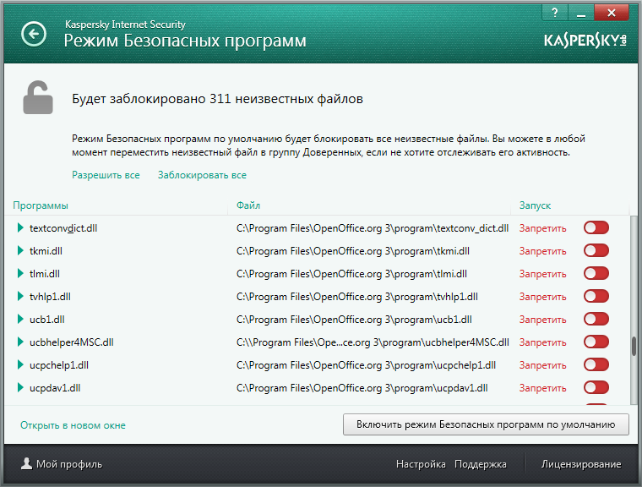This screenshot has width=642, height=487.
Task: Click the help question mark icon
Action: point(553,14)
